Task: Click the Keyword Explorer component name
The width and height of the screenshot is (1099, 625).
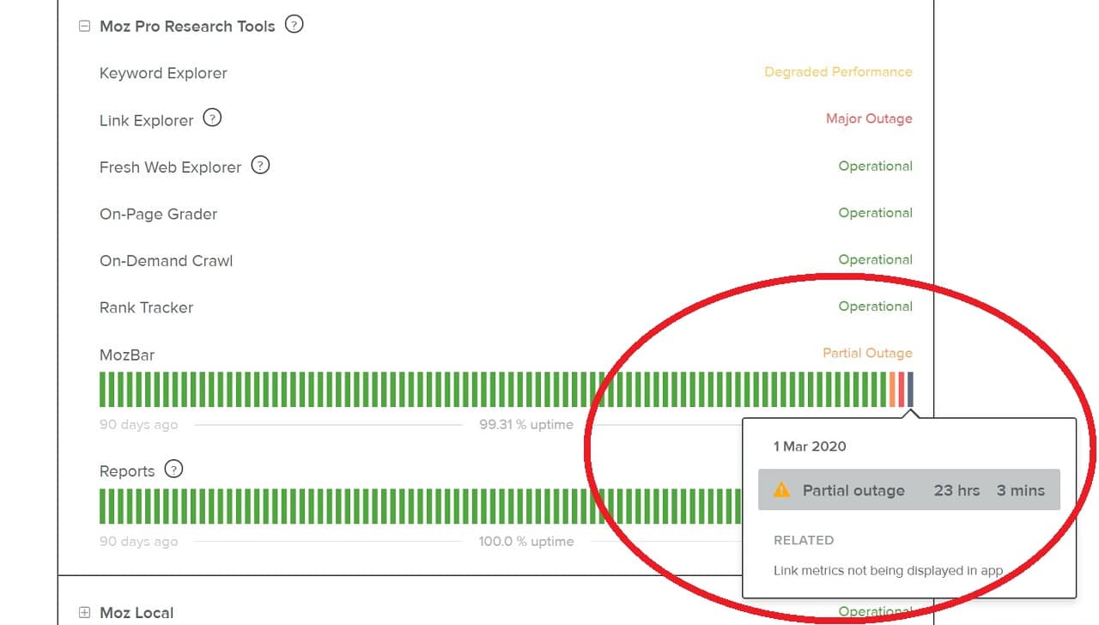Action: [x=163, y=73]
